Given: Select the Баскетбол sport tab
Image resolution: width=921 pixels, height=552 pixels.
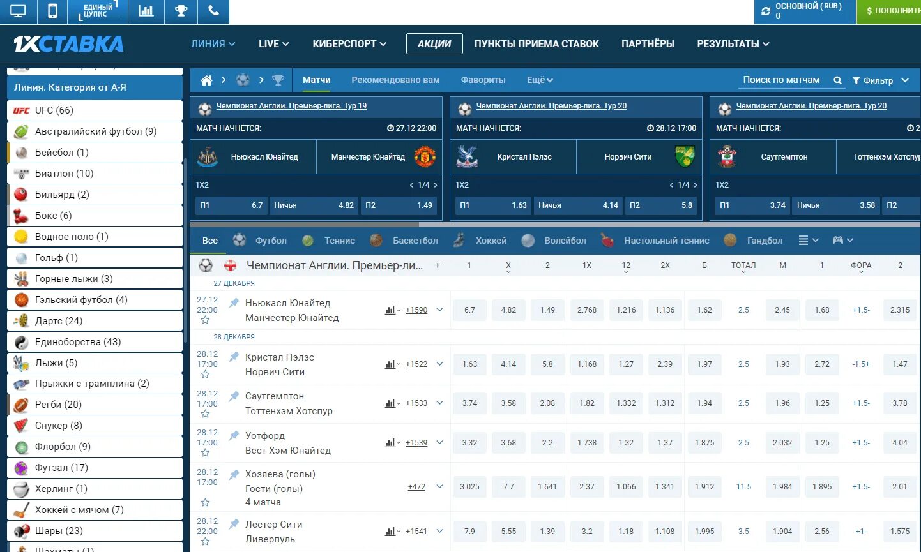Looking at the screenshot, I should click(404, 241).
